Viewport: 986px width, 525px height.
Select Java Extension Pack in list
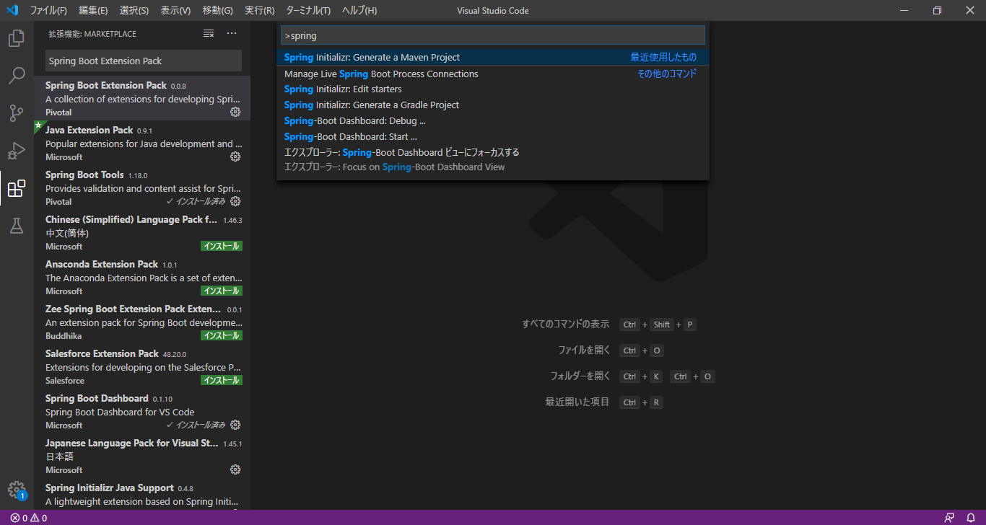(x=142, y=143)
